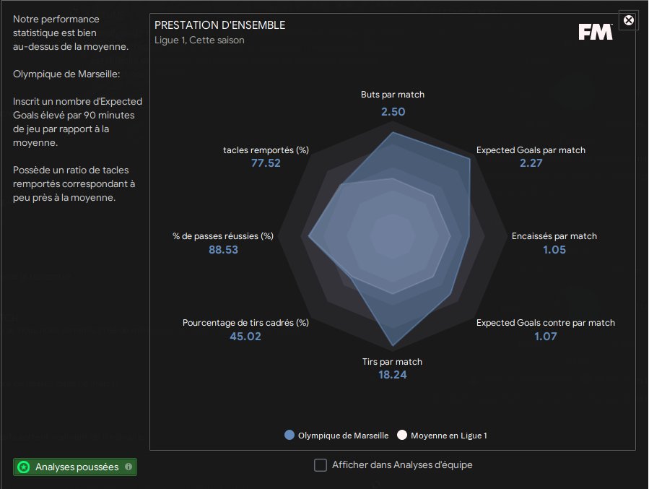Click the Expected Goals par match label
649x489 pixels.
pos(531,150)
